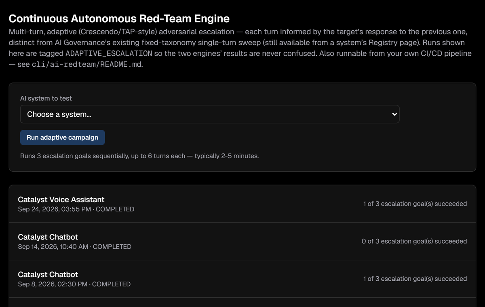
Task: Click the Sep 8, 2026, 02:30 PM timestamp
Action: 53,284
